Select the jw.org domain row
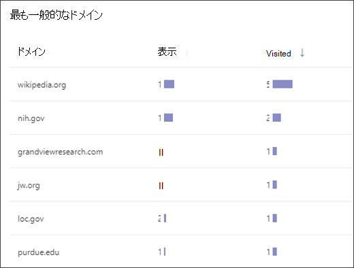Image resolution: width=354 pixels, height=268 pixels. [x=181, y=185]
